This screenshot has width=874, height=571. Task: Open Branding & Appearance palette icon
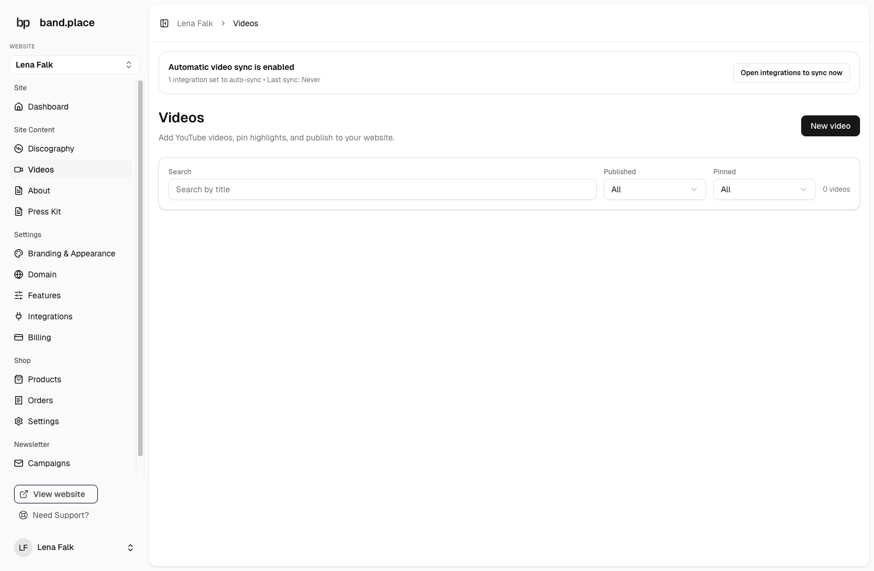pyautogui.click(x=19, y=253)
